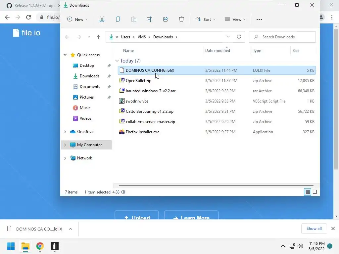This screenshot has width=339, height=254.
Task: Refresh the Downloads folder view
Action: pos(239,37)
